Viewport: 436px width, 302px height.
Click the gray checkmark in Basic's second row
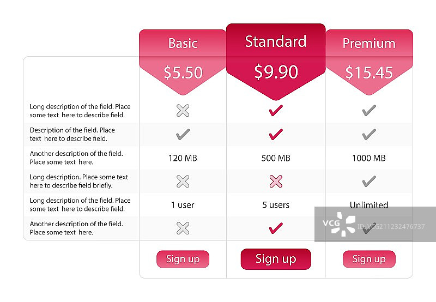(x=183, y=134)
